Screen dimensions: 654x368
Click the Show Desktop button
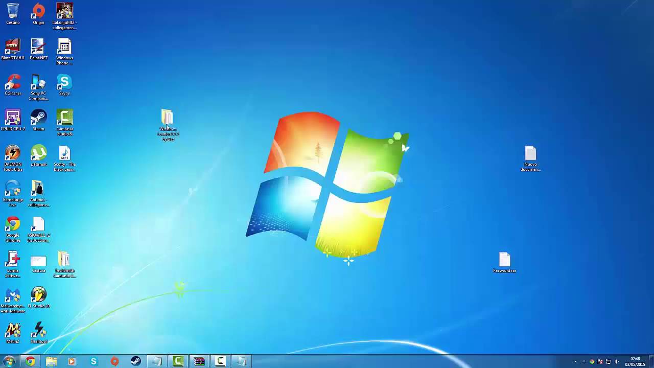[x=651, y=361]
